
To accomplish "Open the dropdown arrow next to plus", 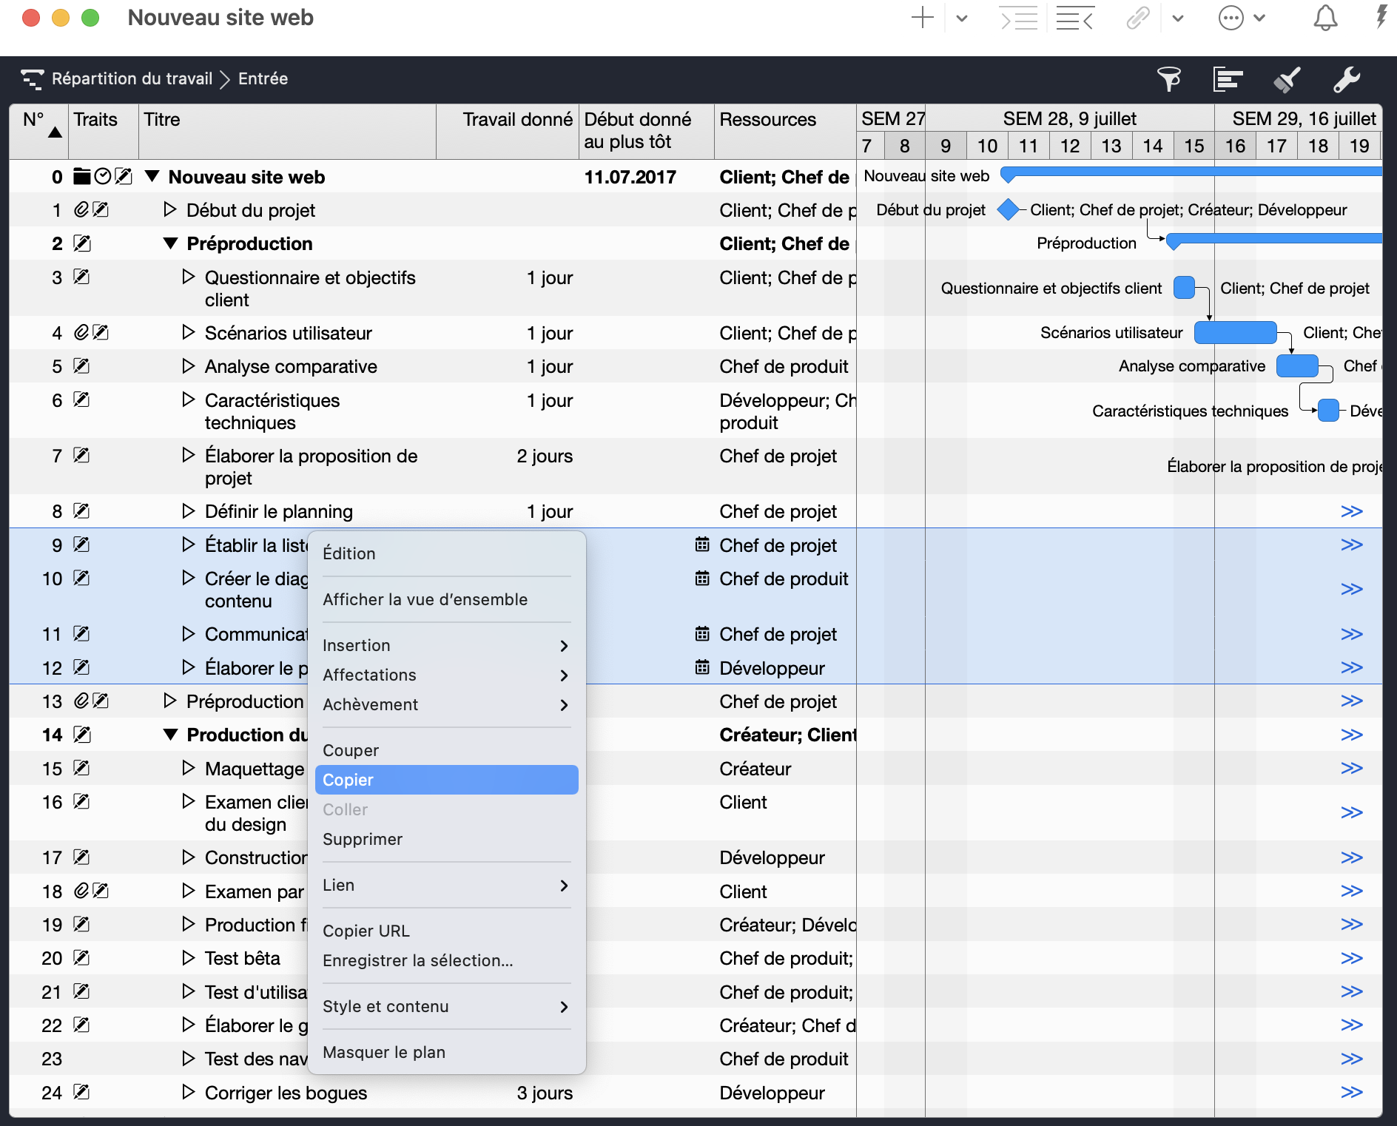I will tap(961, 18).
